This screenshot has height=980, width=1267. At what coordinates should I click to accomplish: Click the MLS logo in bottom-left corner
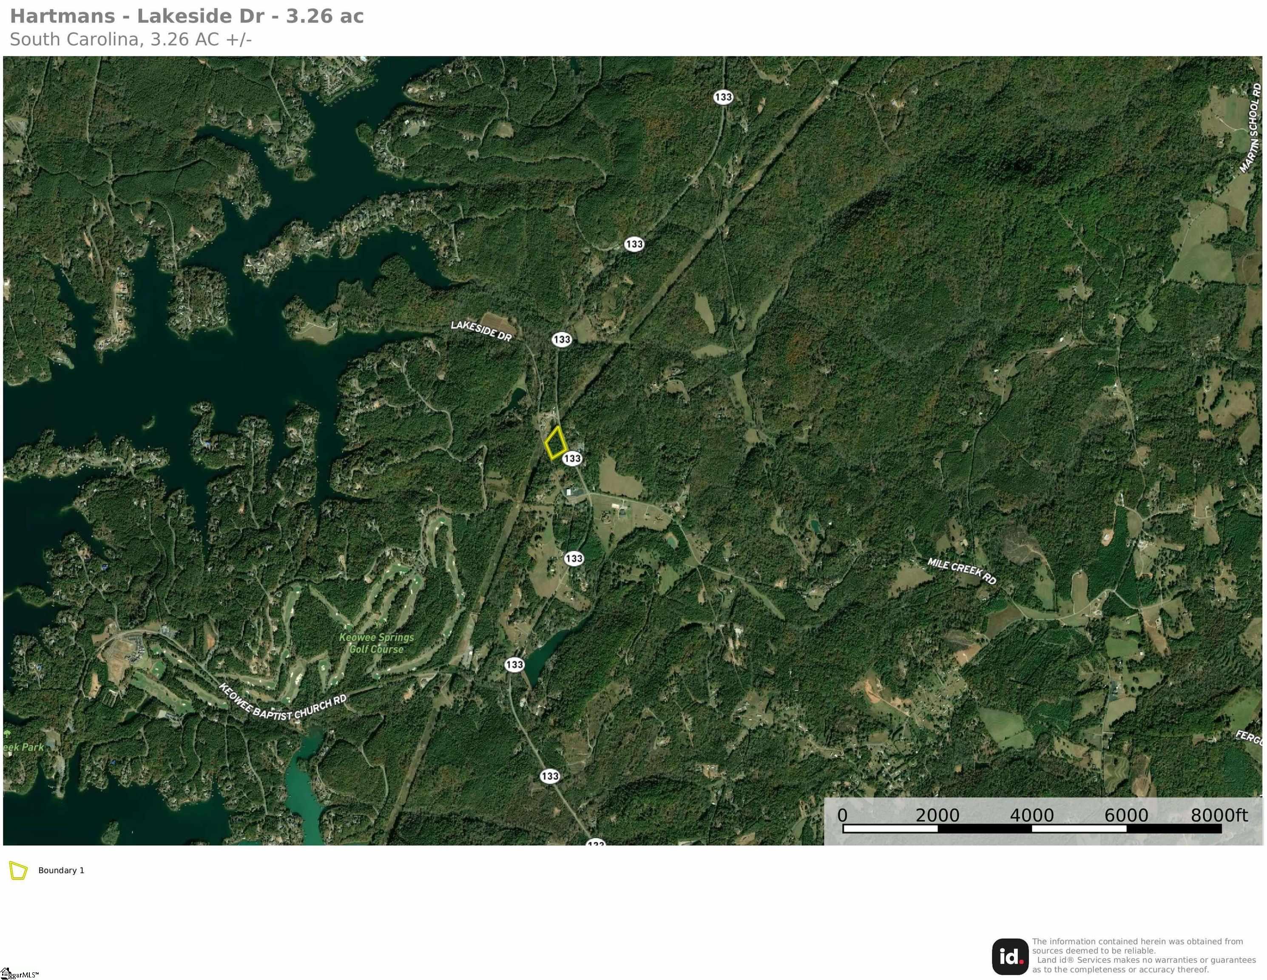tap(19, 974)
